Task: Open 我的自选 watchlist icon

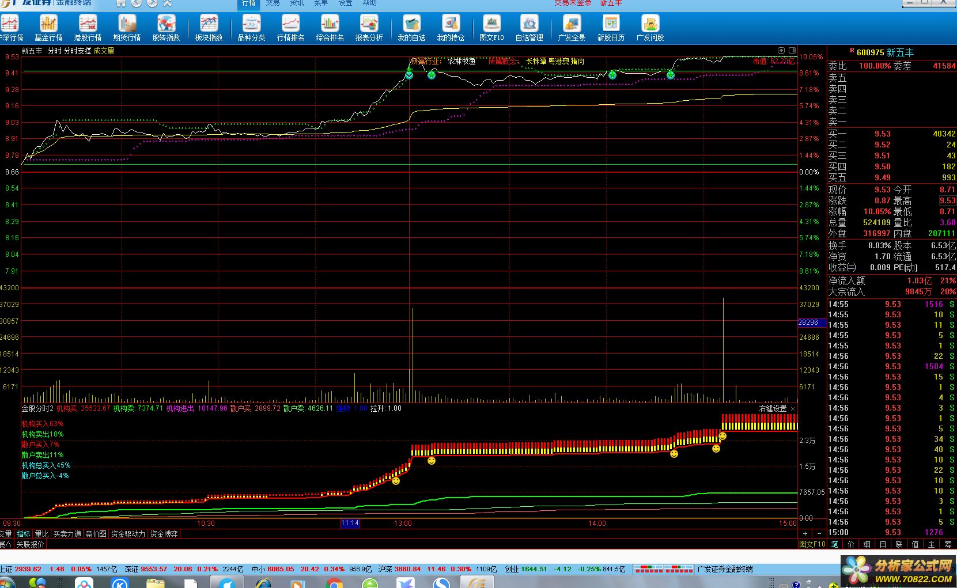Action: click(x=411, y=28)
